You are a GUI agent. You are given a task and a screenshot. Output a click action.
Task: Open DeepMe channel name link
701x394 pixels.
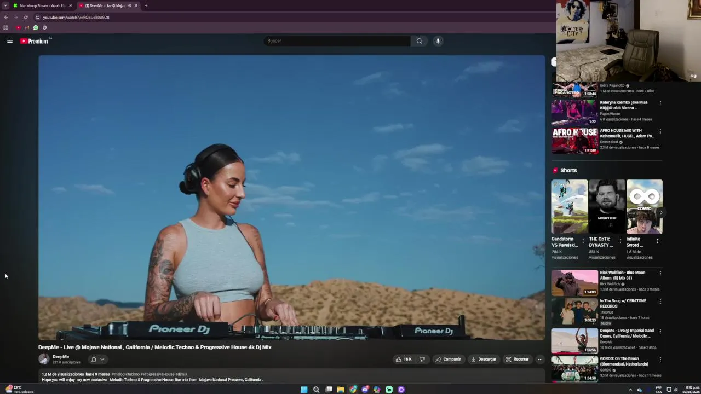(x=61, y=357)
